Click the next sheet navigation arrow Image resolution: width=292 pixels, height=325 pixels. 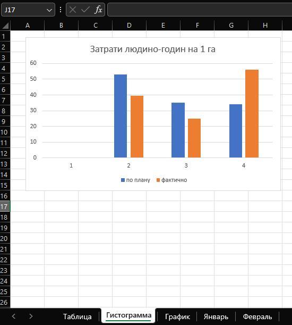[x=31, y=316]
